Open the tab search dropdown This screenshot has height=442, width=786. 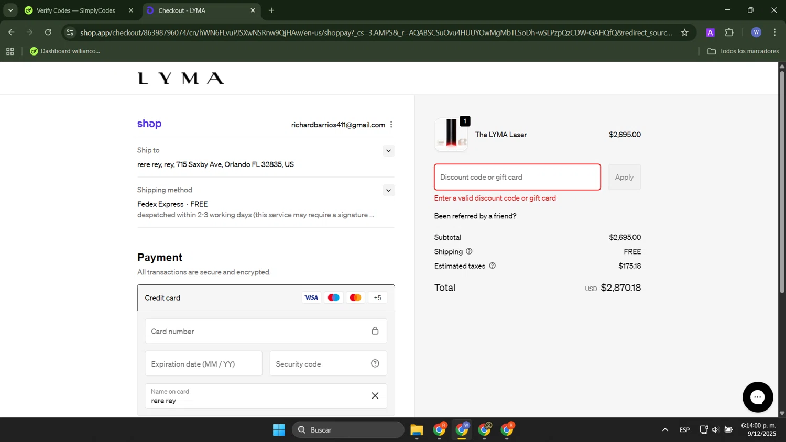(10, 10)
